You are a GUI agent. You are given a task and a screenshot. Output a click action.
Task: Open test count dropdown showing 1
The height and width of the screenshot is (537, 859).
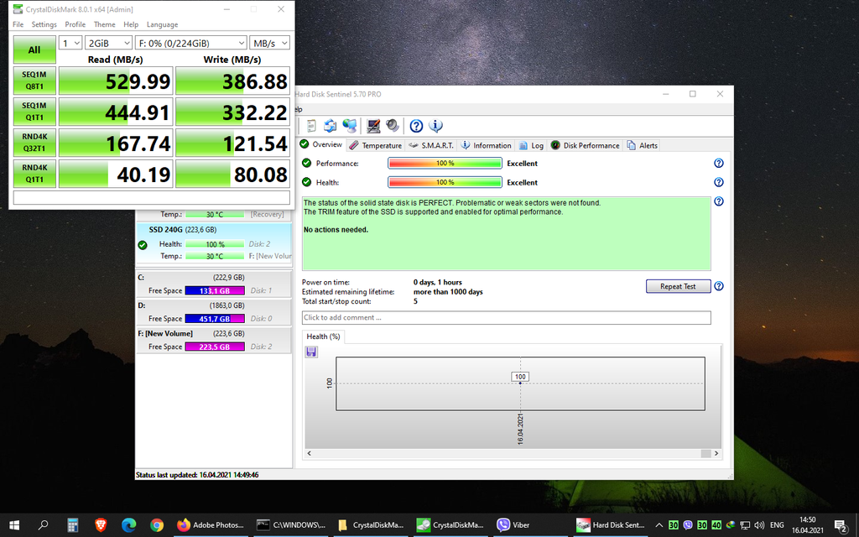[70, 44]
